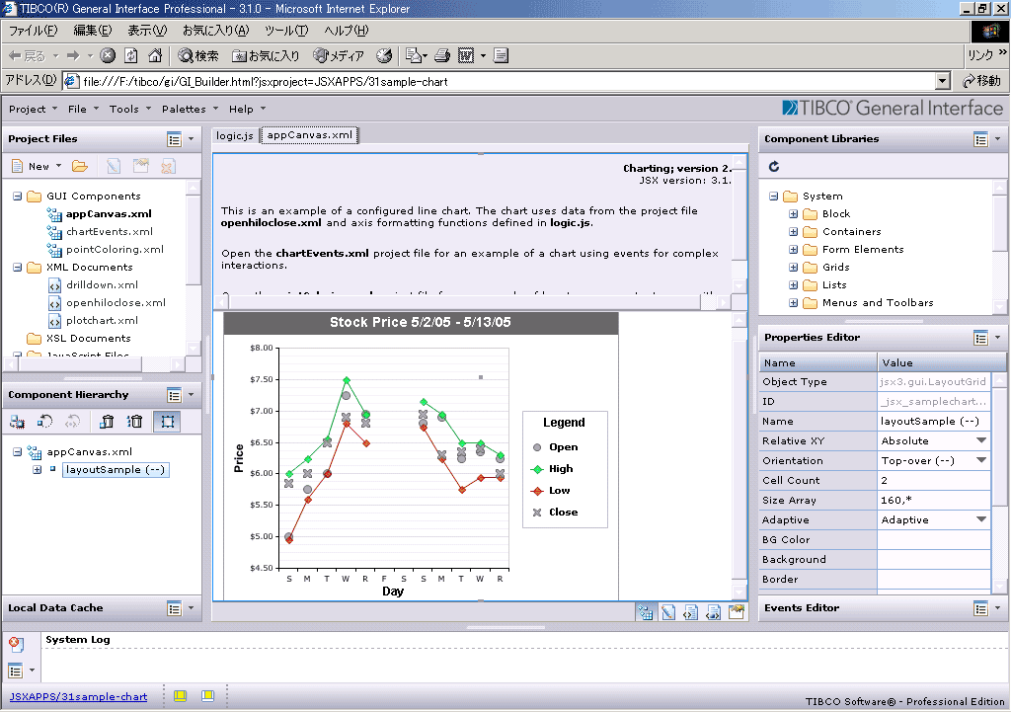Click the second yellow square icon in status bar
This screenshot has height=712, width=1011.
click(x=207, y=696)
